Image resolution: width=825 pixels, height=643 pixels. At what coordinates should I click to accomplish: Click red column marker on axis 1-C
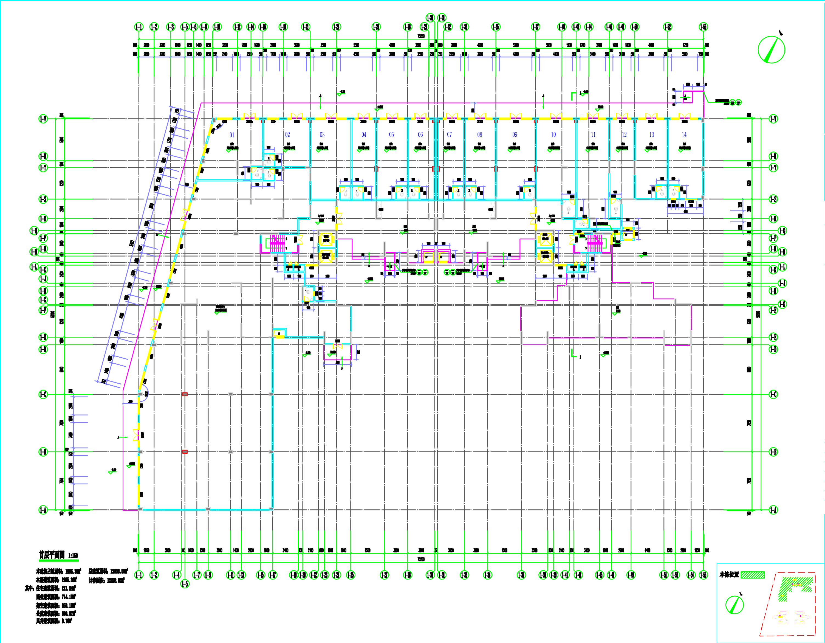point(185,394)
